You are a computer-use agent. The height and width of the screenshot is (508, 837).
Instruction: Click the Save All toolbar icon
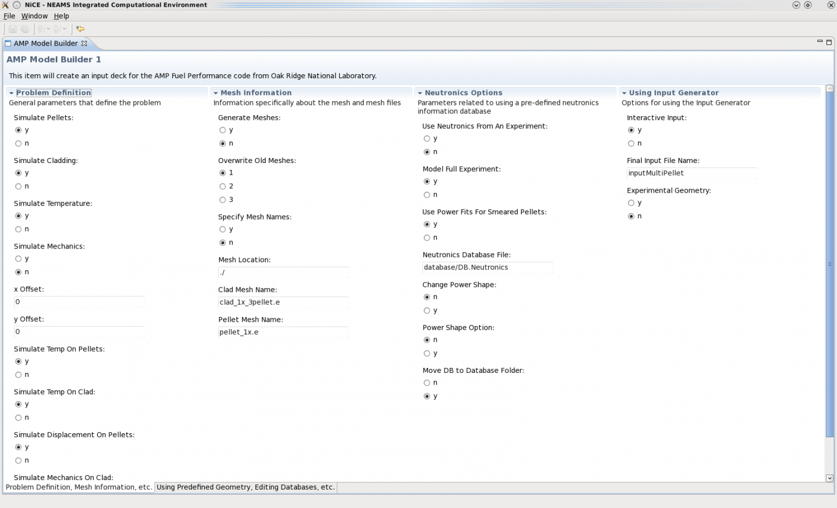pos(25,29)
